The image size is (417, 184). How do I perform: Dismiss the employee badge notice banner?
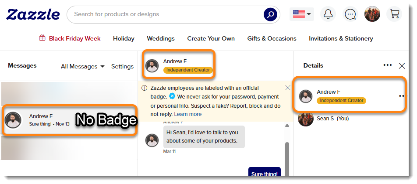tap(288, 88)
